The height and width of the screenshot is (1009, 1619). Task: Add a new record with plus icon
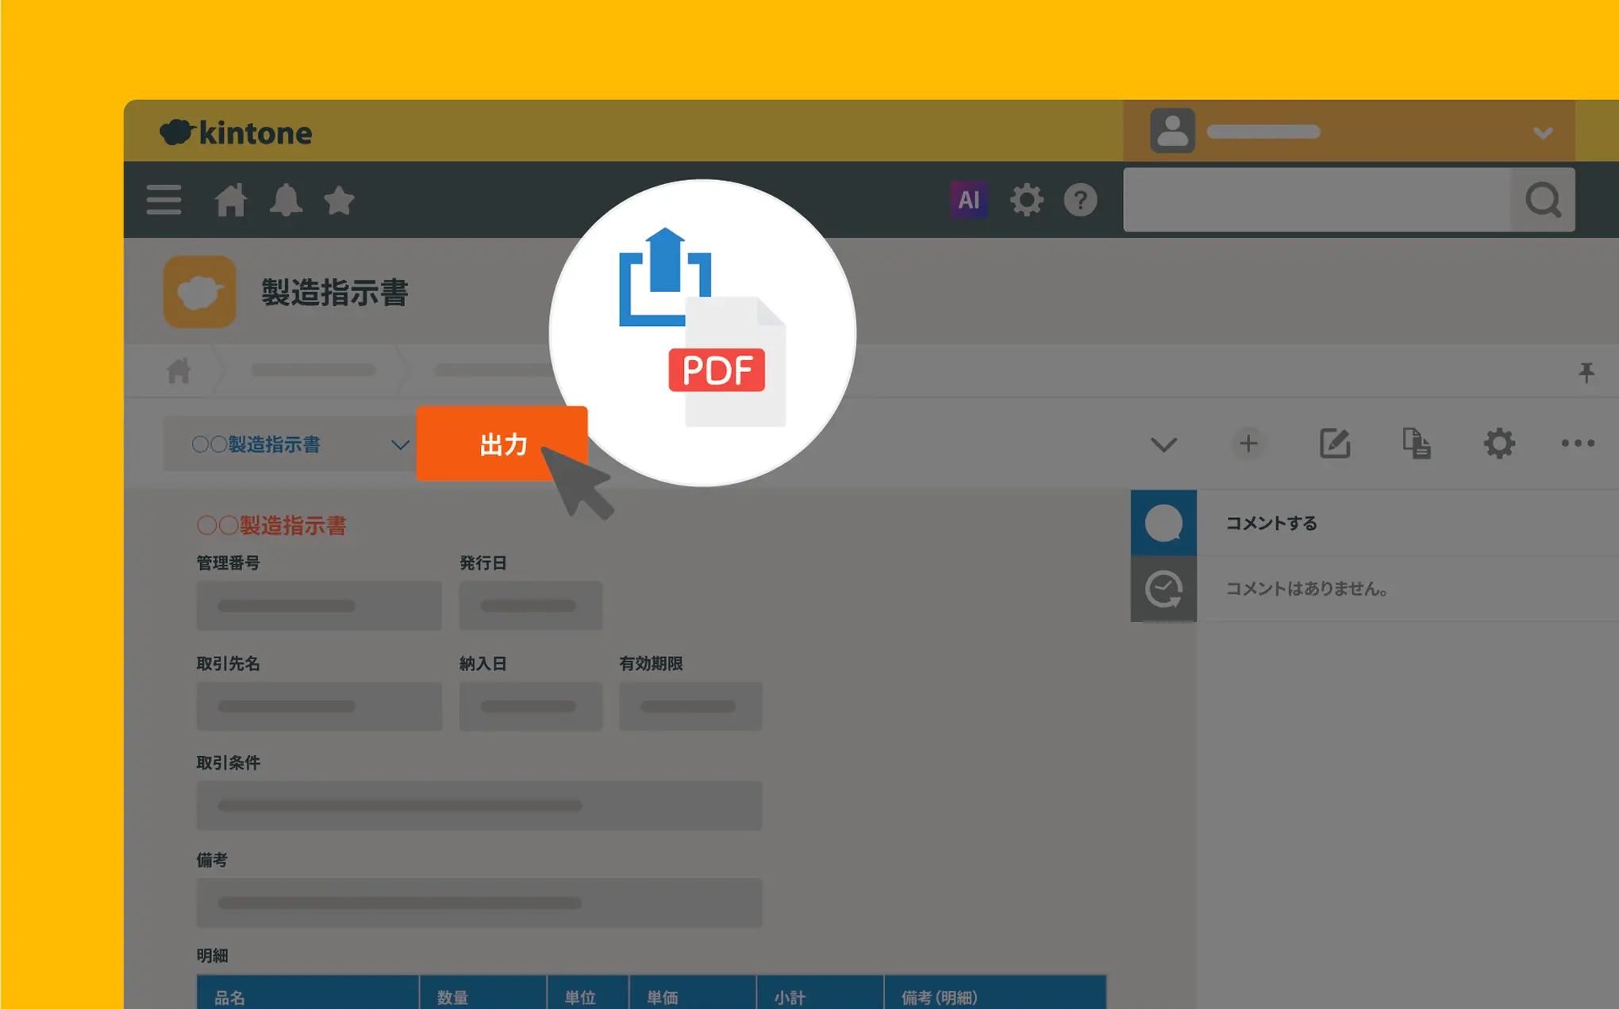[x=1248, y=443]
